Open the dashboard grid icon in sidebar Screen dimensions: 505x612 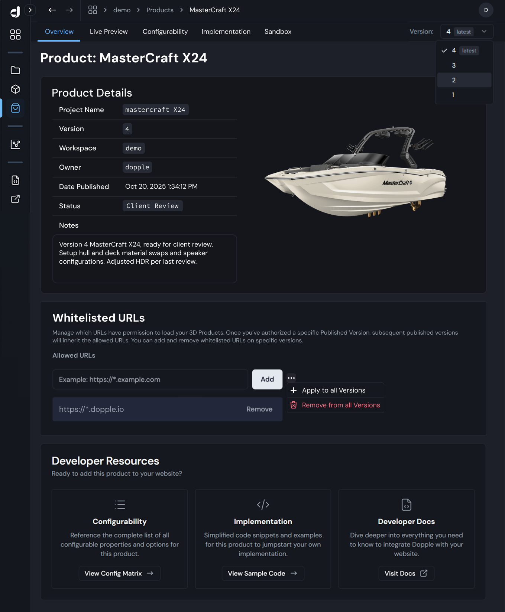pos(15,35)
